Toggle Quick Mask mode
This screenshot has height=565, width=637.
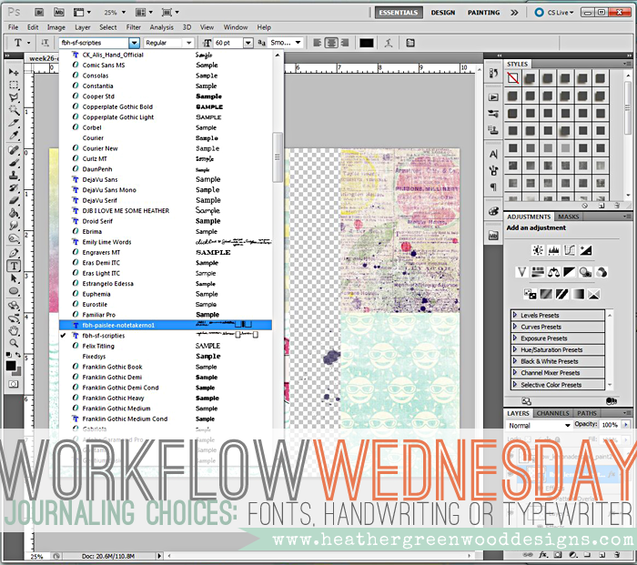point(14,384)
